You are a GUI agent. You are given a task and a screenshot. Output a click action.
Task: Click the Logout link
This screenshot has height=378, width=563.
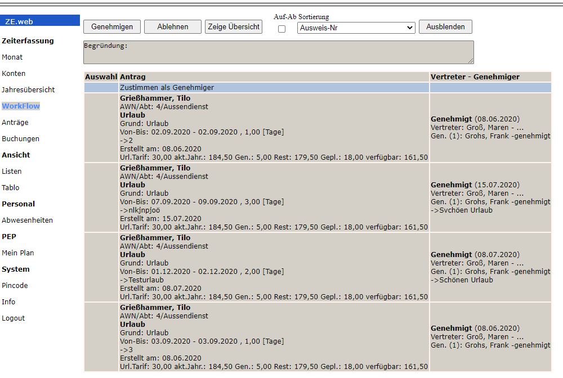14,318
